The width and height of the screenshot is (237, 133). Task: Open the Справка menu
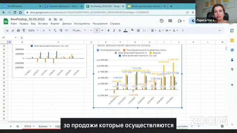pyautogui.click(x=115, y=24)
